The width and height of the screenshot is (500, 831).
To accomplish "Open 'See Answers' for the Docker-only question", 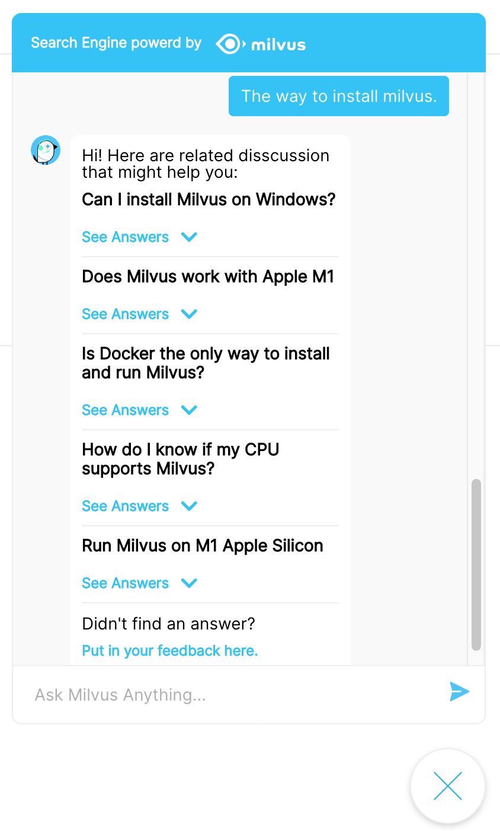I will 125,410.
